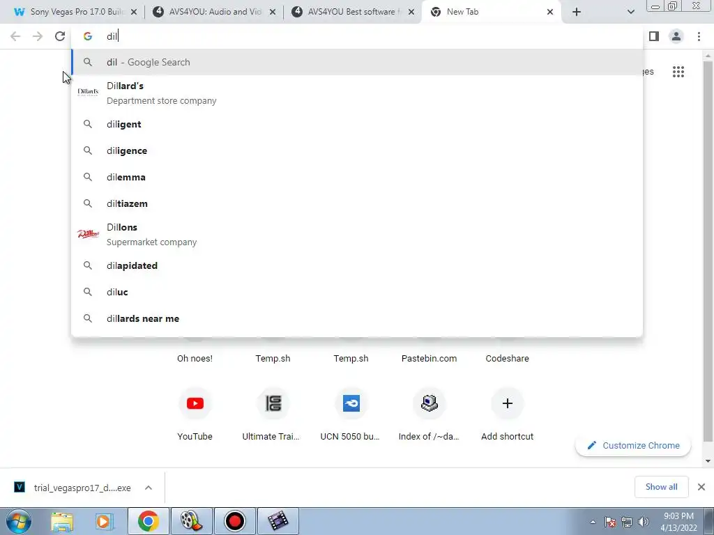Click the Customize Chrome button
This screenshot has width=714, height=535.
click(633, 445)
